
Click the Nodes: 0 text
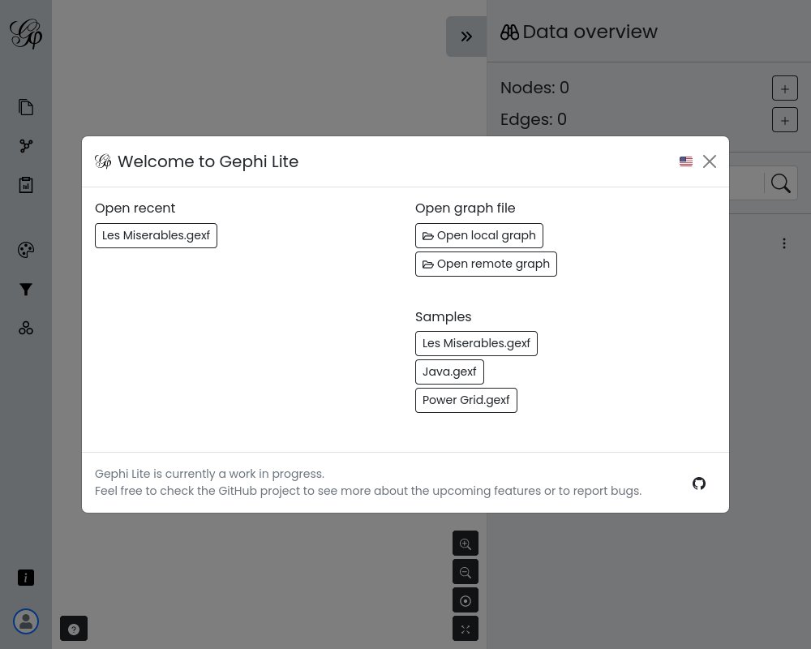[534, 88]
